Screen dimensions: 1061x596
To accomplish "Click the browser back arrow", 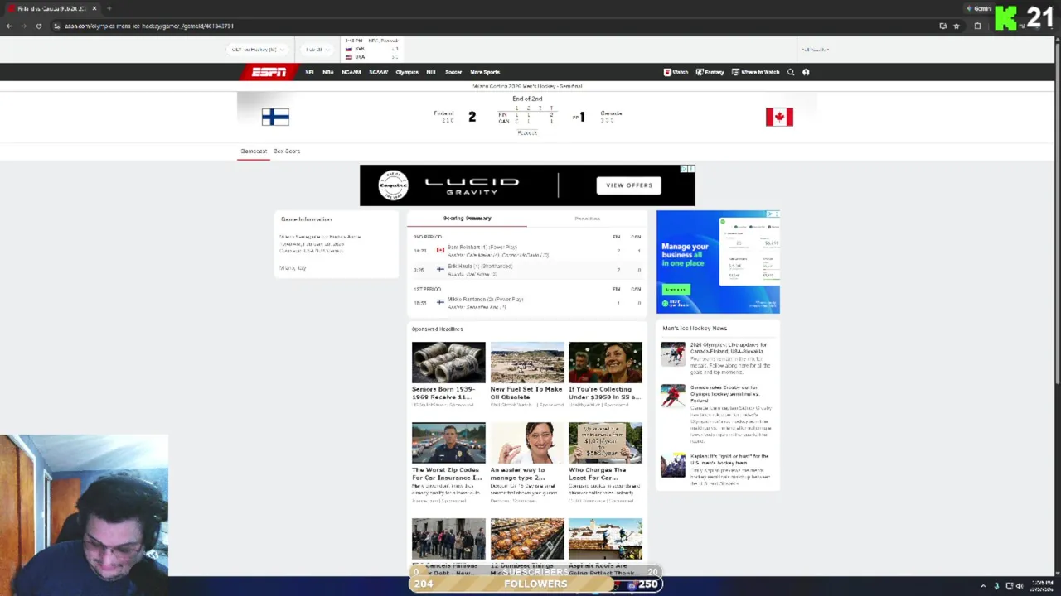I will (8, 26).
